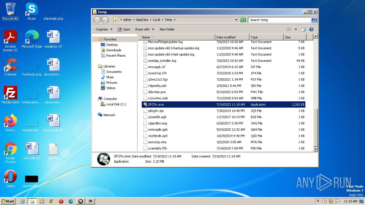Select asd.txt desktop file
Image resolution: width=365 pixels, height=205 pixels.
[x=53, y=151]
